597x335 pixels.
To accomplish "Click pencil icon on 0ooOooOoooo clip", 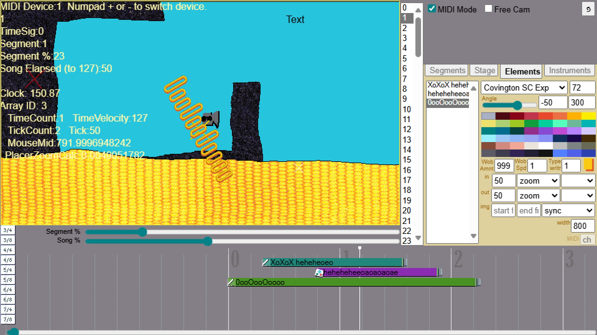I will (231, 283).
